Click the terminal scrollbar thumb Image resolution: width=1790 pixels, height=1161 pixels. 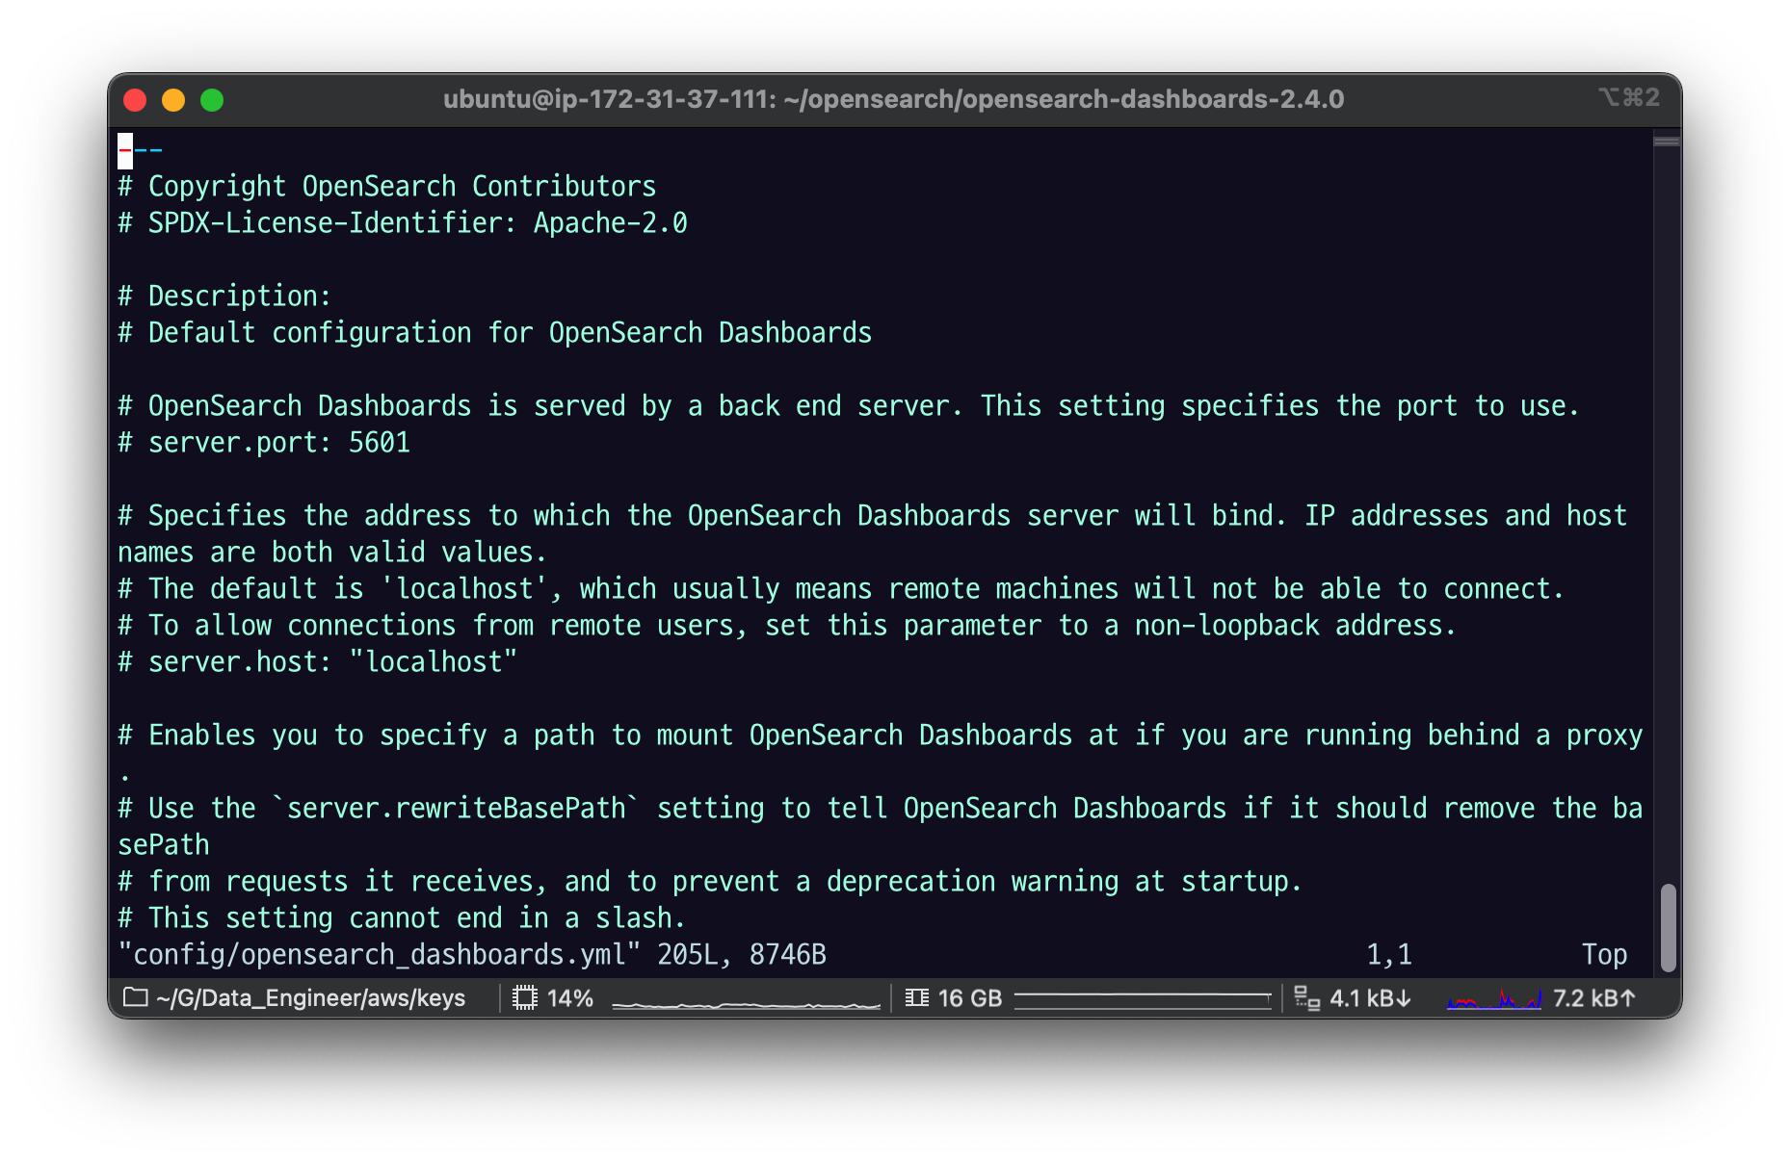1668,927
